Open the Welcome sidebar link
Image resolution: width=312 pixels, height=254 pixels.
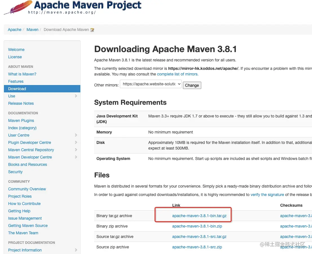click(16, 50)
